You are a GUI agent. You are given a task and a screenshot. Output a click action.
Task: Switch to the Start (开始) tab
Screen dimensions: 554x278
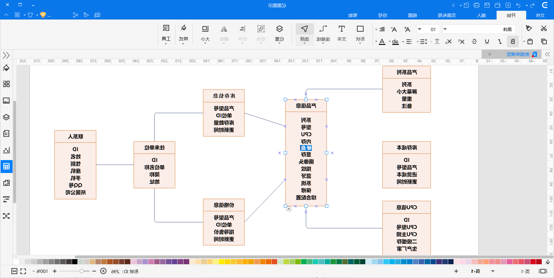pos(511,15)
